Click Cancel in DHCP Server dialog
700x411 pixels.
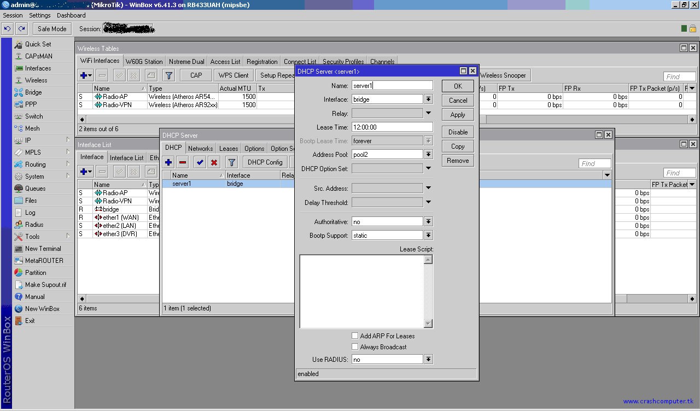(458, 101)
